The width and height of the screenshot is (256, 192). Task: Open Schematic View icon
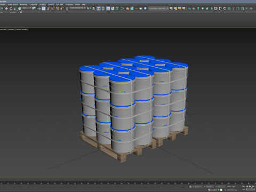pos(117,9)
